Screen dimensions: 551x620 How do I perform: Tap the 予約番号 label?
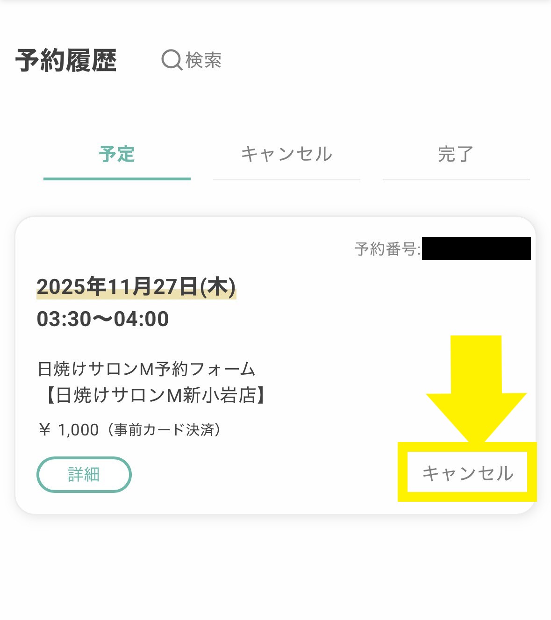(x=387, y=249)
